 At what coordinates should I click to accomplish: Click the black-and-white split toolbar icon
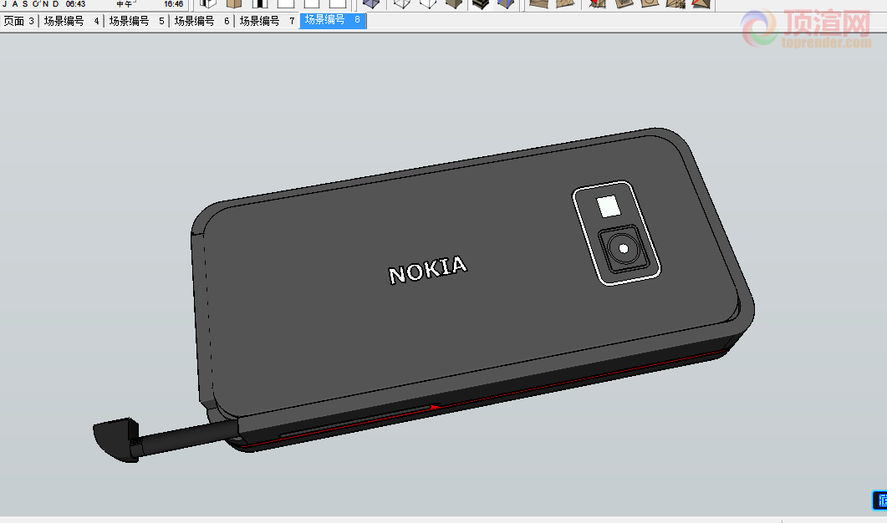coord(260,4)
